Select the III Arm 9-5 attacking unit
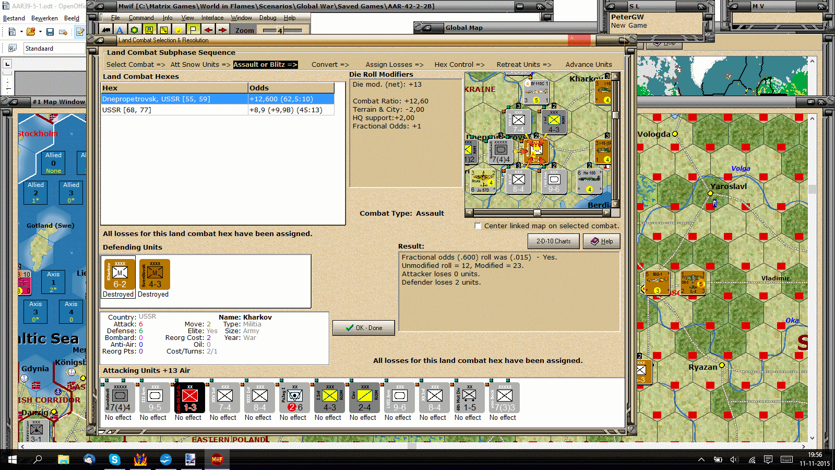This screenshot has width=835, height=470. click(154, 398)
